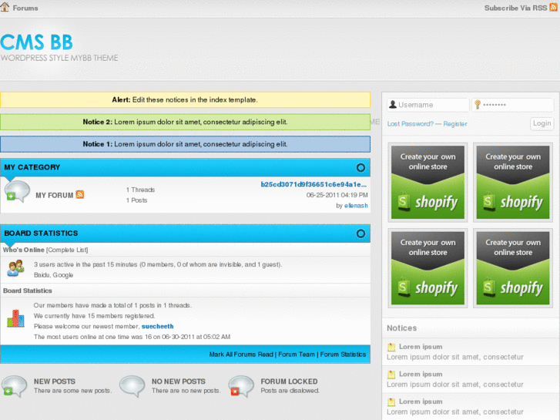Screen dimensions: 560x420
Task: Click the 'Posts are disallowed.' text
Action: [x=290, y=391]
